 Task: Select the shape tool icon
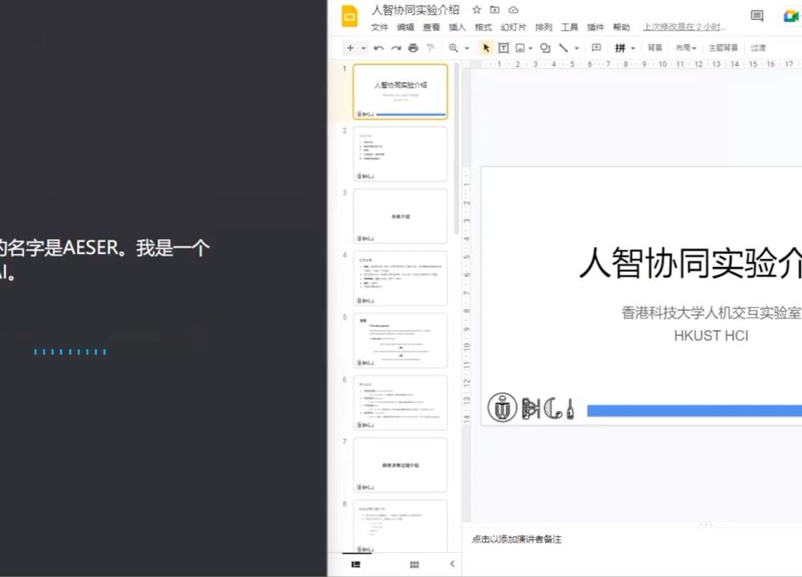545,48
